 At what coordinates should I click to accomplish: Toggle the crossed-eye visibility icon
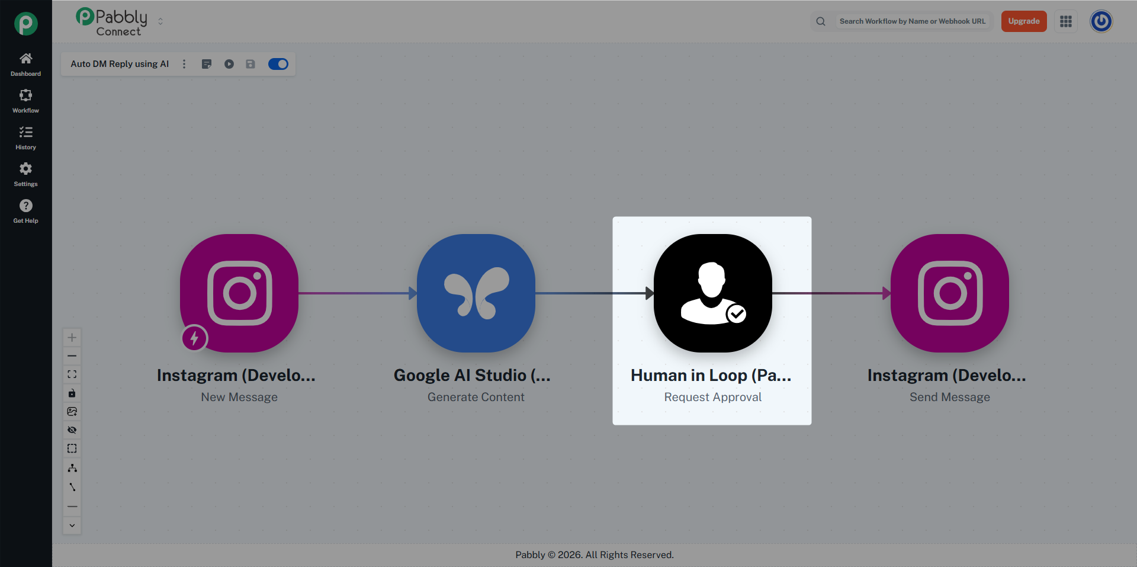[72, 430]
